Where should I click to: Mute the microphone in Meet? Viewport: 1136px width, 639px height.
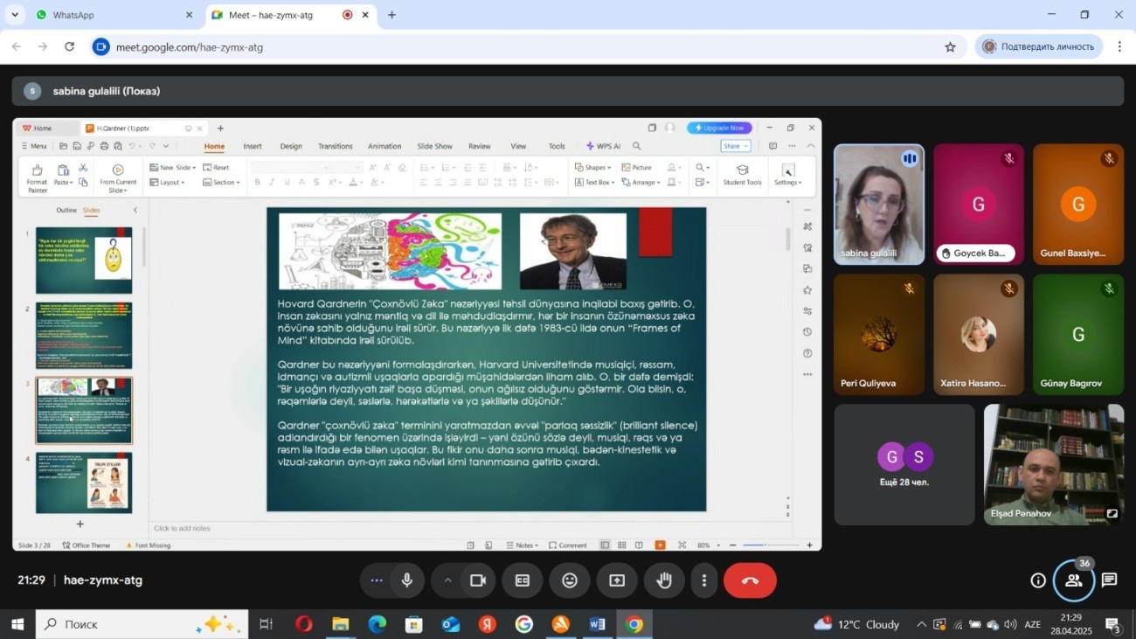[x=406, y=580]
